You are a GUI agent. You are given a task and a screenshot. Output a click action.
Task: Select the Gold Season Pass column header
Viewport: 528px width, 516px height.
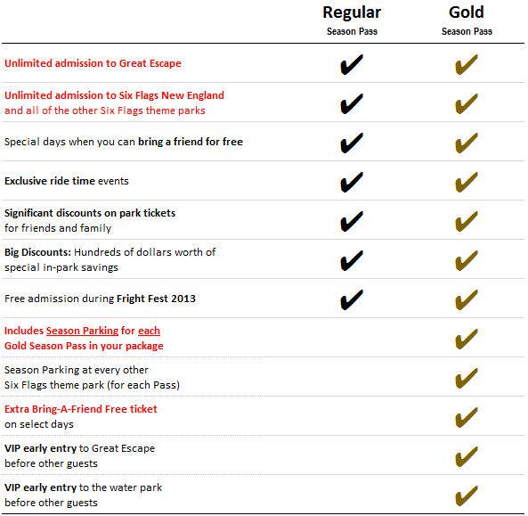pos(467,20)
